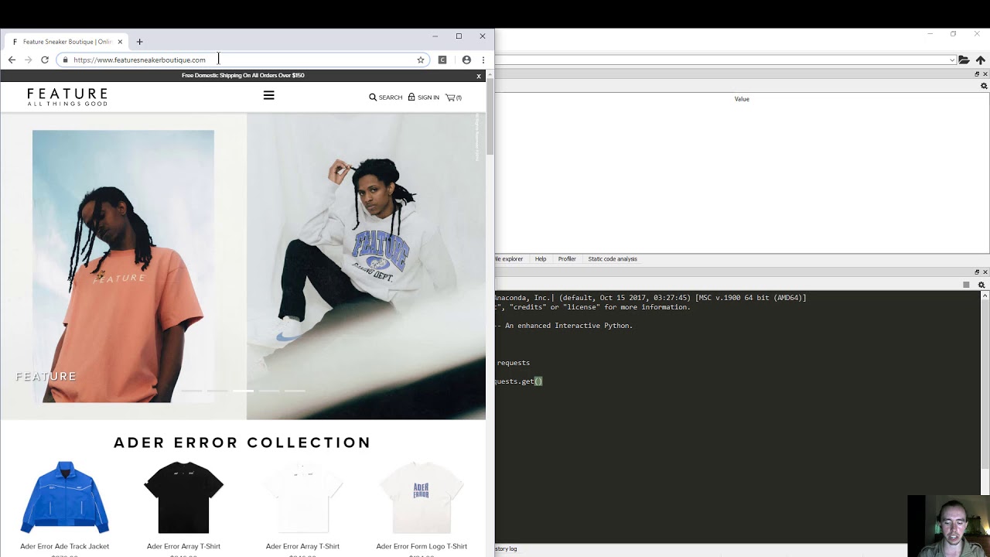Expand the Spyder working directory dropdown

[952, 60]
